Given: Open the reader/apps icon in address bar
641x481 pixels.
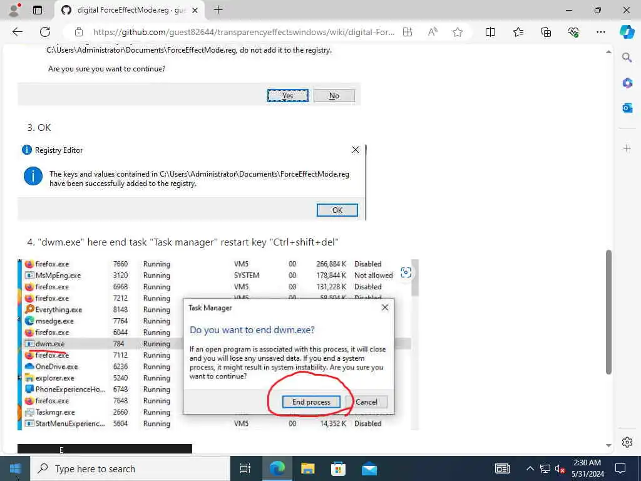Looking at the screenshot, I should point(408,32).
